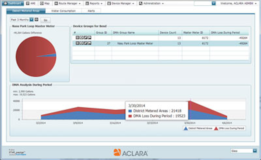
Task: Click the edit pencil icon in first table row
Action: pos(86,38)
